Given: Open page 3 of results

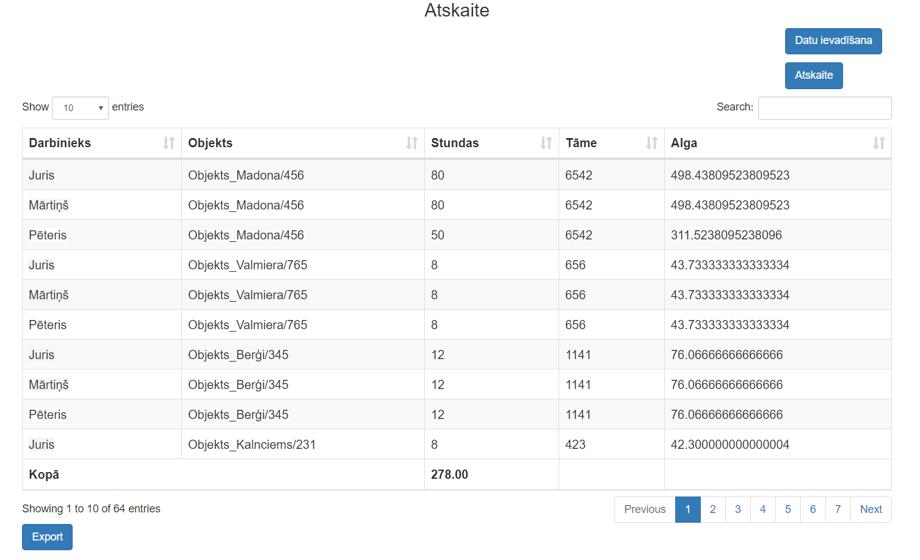Looking at the screenshot, I should pyautogui.click(x=737, y=509).
